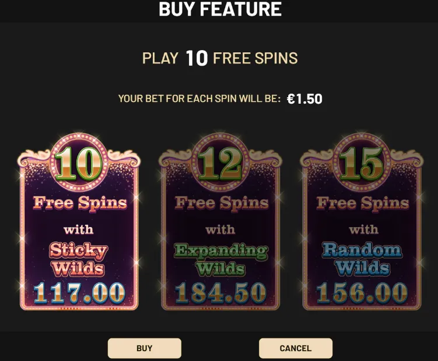Screen dimensions: 438x361
Task: Click the blue Random Wilds label
Action: (362, 259)
